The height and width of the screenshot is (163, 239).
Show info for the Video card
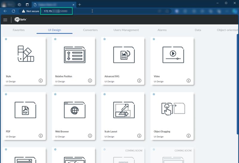click(189, 81)
